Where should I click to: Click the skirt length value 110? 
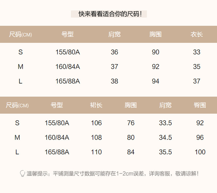coord(96,152)
